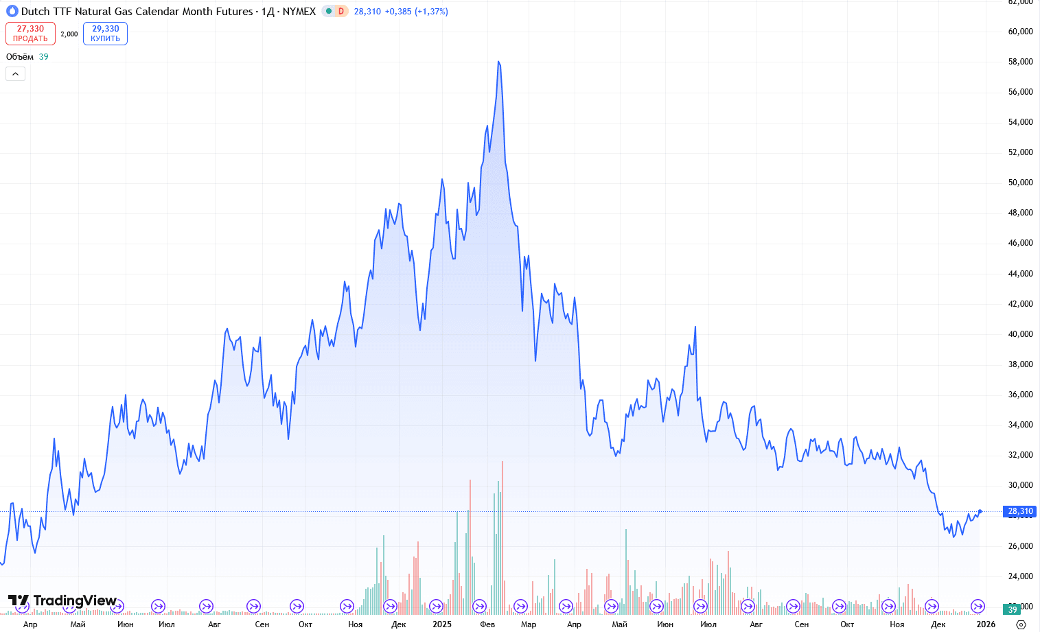
Task: Click the market status D badge
Action: [x=340, y=12]
